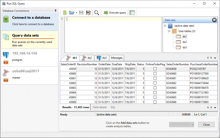The image size is (220, 138).
Task: Open the file dropdown arrow
Action: [x=76, y=13]
